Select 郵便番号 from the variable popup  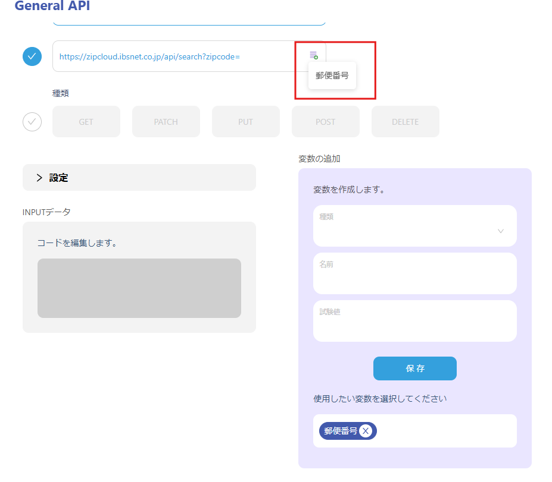[x=332, y=75]
